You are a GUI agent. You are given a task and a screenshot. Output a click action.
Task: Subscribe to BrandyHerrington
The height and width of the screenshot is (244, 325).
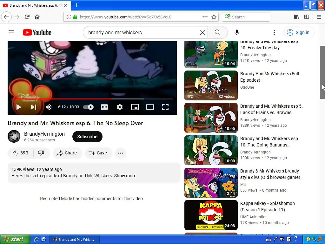(87, 137)
